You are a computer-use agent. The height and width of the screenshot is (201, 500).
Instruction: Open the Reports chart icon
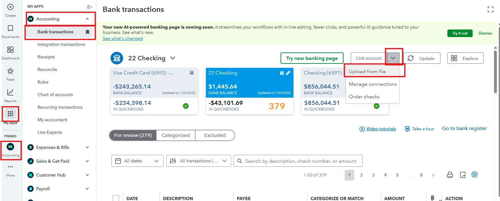click(x=10, y=92)
